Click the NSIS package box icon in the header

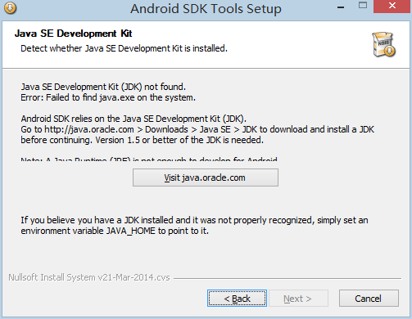point(383,44)
